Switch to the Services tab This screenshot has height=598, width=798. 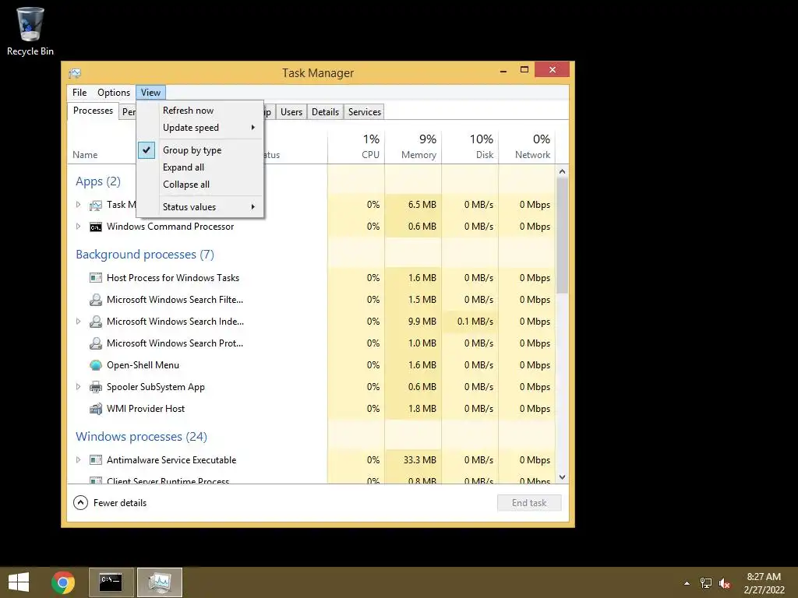point(365,112)
